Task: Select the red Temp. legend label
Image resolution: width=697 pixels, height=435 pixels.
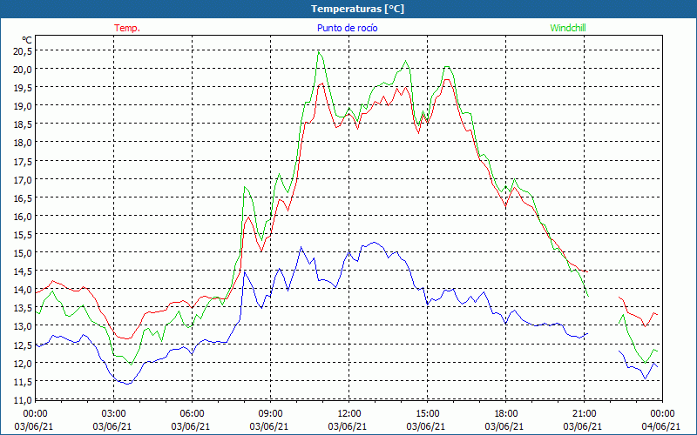Action: pos(127,28)
